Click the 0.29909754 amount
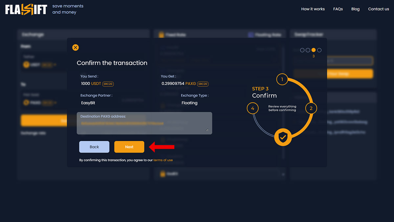 [x=173, y=84]
